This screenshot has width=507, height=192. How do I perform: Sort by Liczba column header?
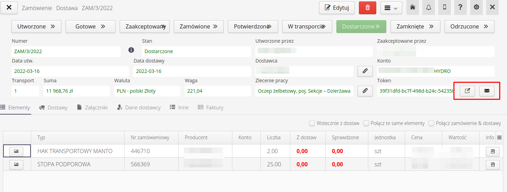[275, 137]
